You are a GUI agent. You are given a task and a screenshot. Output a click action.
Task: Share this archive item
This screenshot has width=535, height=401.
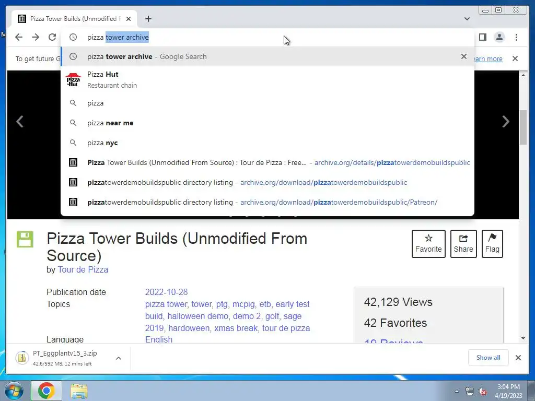(463, 244)
